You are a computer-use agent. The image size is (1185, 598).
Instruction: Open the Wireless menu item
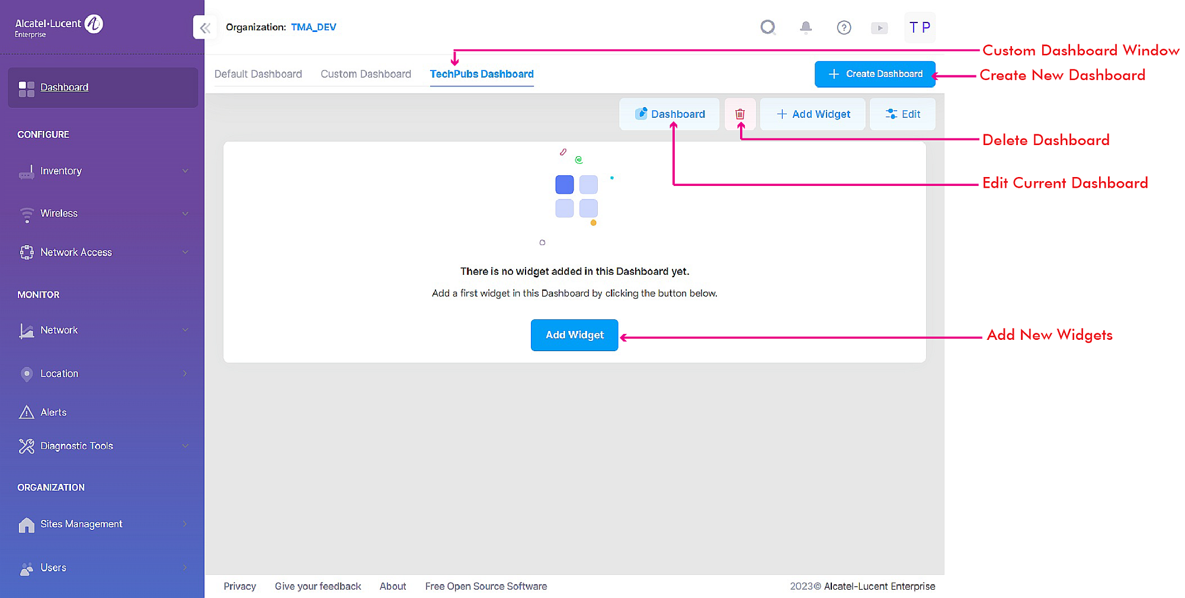(59, 213)
